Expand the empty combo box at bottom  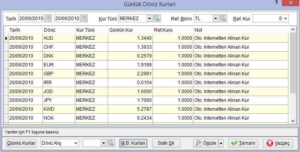[x=103, y=143]
